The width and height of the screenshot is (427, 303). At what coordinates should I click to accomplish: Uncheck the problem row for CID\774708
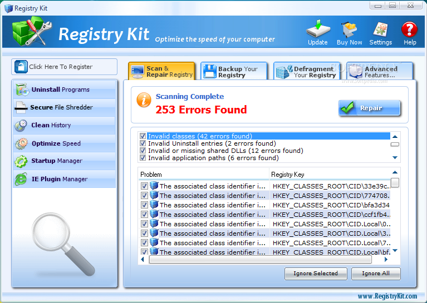[x=144, y=196]
